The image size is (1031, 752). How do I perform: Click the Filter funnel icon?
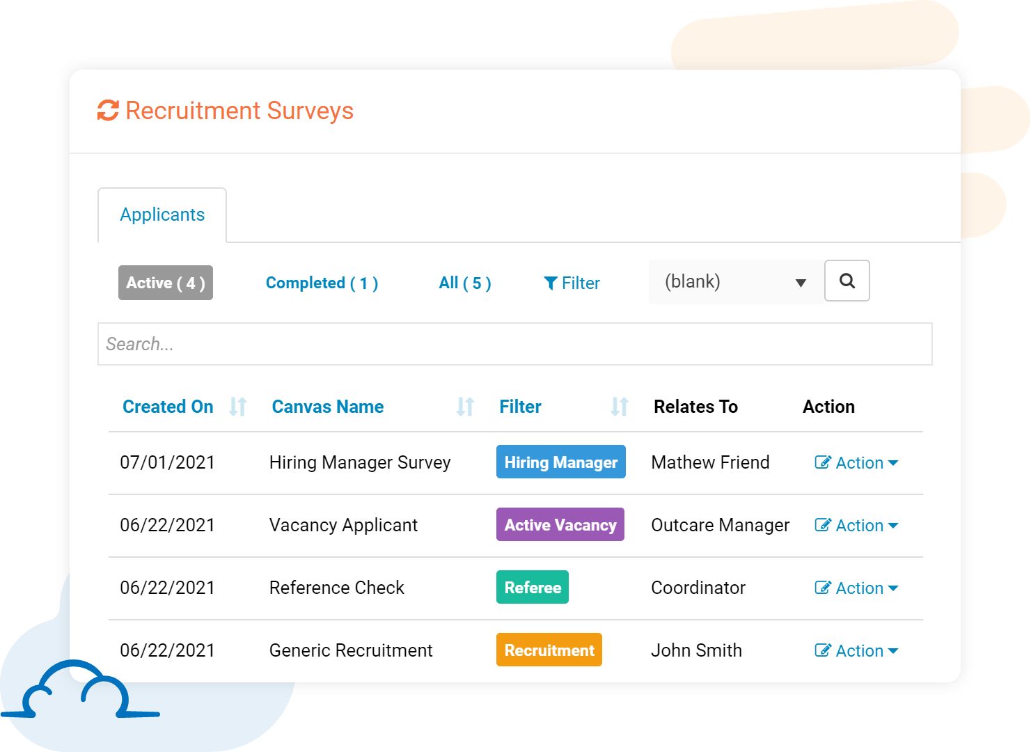click(x=551, y=283)
